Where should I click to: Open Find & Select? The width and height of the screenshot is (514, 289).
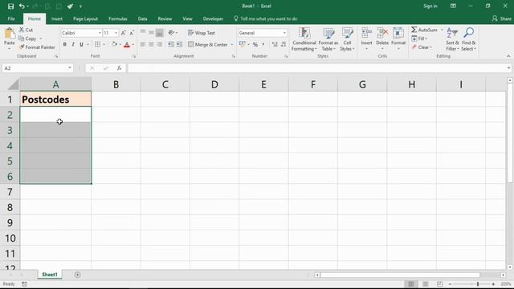tap(468, 39)
